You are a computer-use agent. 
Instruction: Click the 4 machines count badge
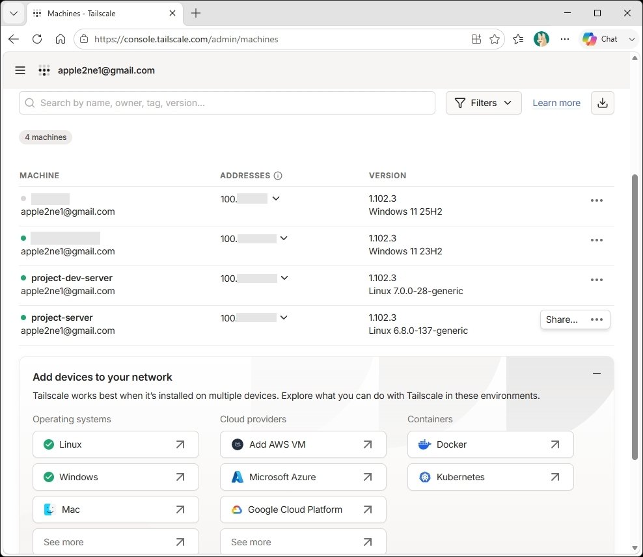(46, 137)
